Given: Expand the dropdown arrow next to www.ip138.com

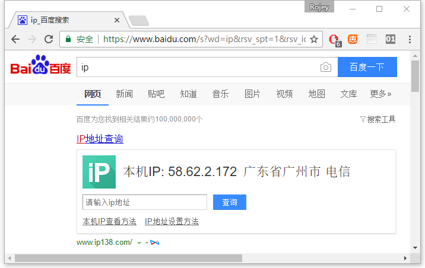Looking at the screenshot, I should coord(139,243).
